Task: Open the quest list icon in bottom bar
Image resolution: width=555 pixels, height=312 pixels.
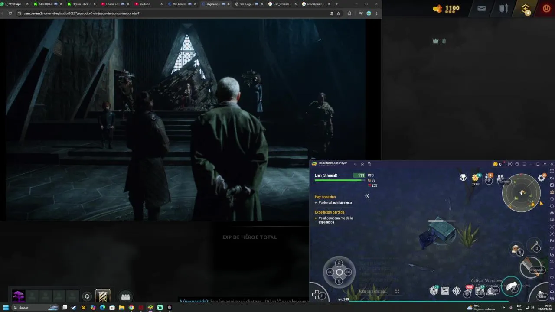Action: pos(445,291)
